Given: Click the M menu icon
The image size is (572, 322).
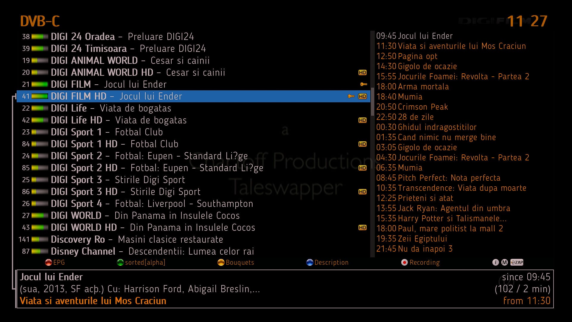Looking at the screenshot, I should 504,262.
